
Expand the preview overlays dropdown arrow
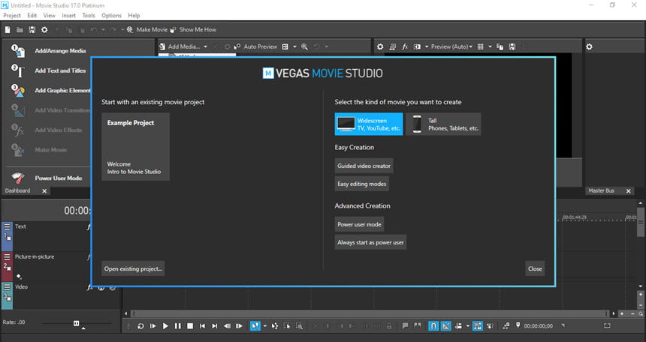click(x=490, y=46)
